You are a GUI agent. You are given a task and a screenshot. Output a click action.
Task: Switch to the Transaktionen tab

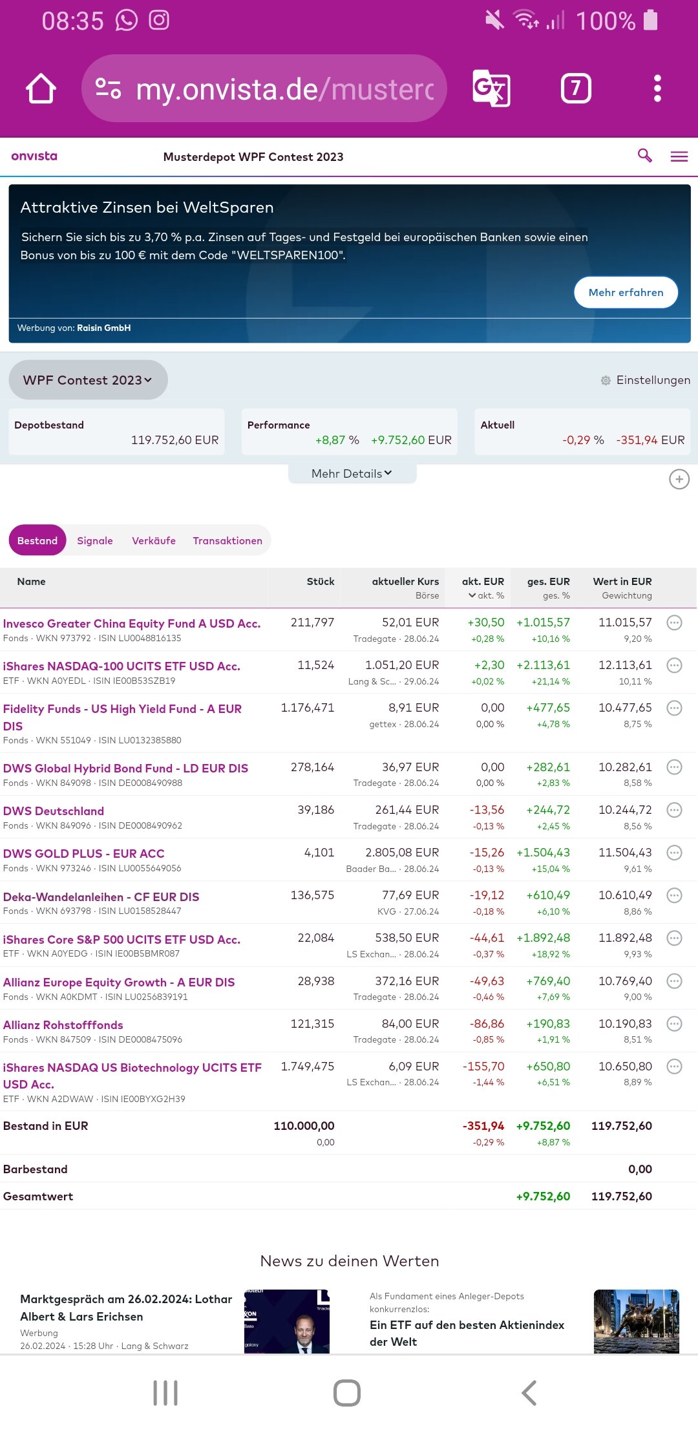[227, 540]
